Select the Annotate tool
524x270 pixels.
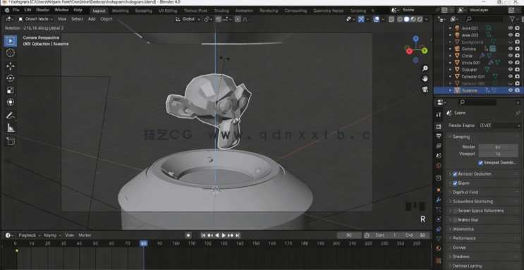point(11,116)
